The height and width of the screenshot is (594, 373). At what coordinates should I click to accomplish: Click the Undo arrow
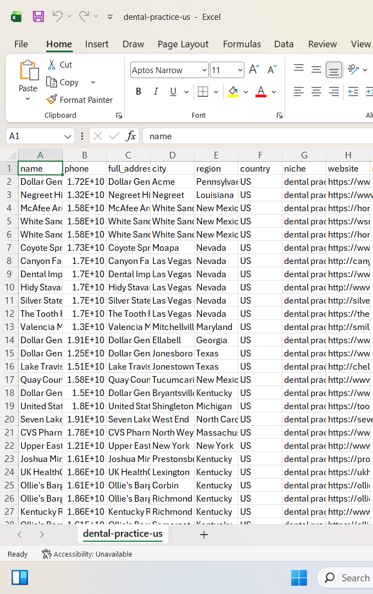58,16
